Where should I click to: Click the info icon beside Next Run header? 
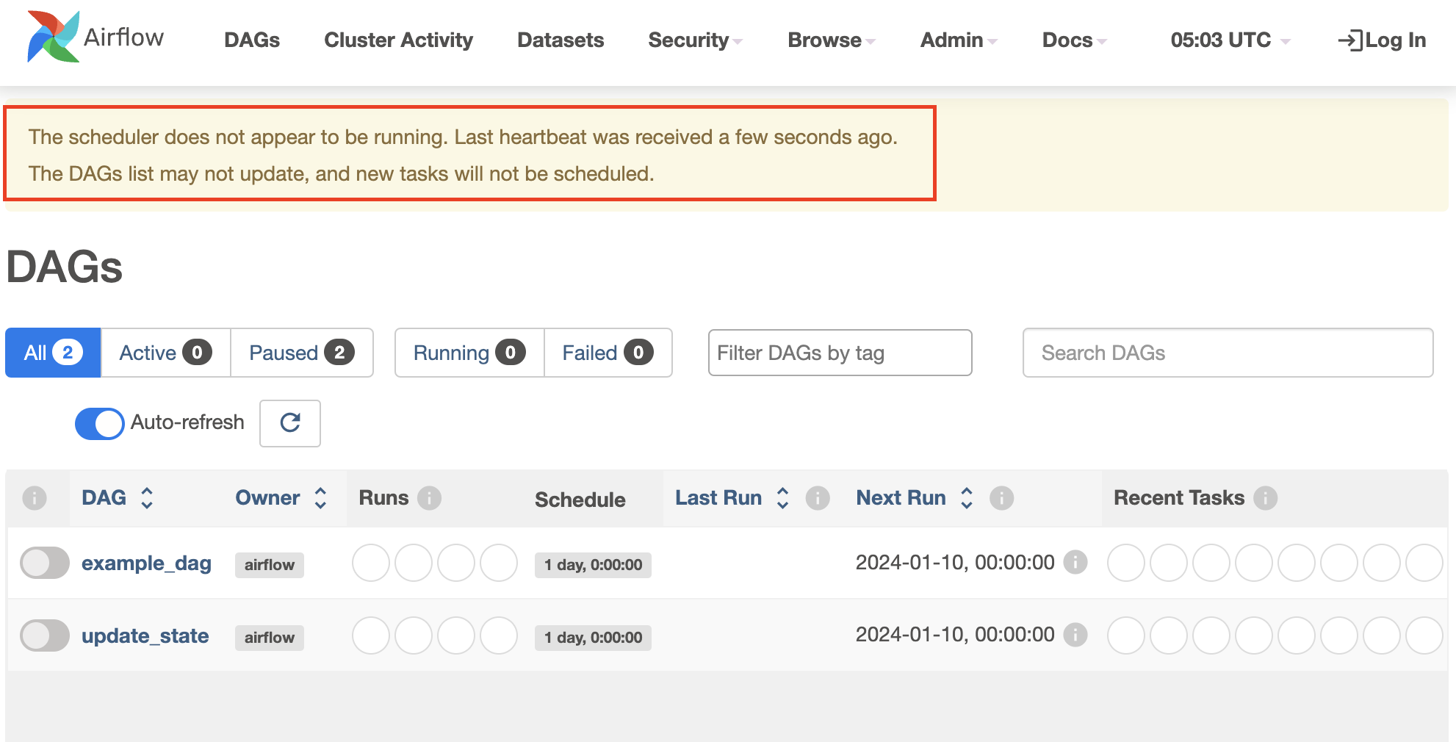(x=1001, y=498)
